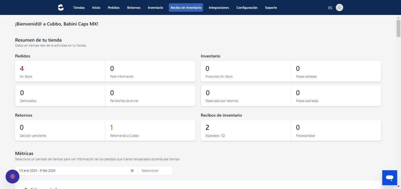Image resolution: width=401 pixels, height=189 pixels.
Task: Go to the Pedidos tab
Action: click(x=114, y=8)
